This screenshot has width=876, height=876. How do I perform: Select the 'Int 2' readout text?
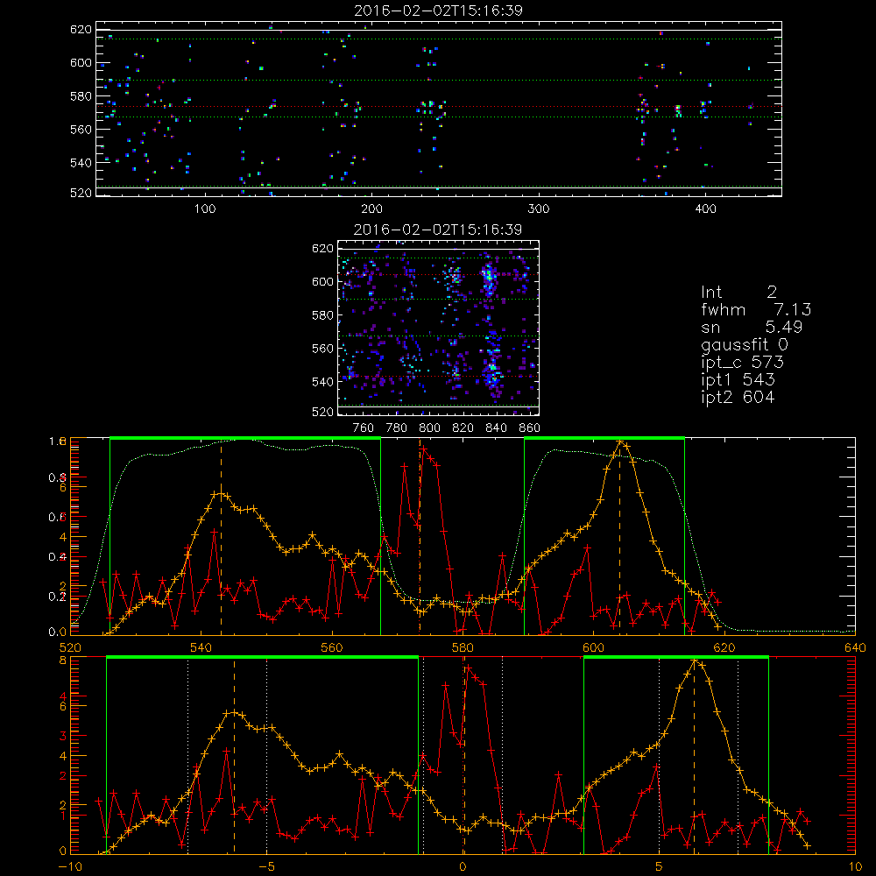click(738, 292)
